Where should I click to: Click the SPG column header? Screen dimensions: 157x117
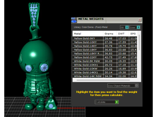(133, 34)
